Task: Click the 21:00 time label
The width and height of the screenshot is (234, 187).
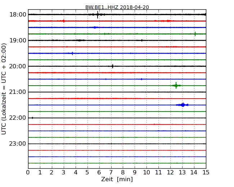Action: [18, 92]
